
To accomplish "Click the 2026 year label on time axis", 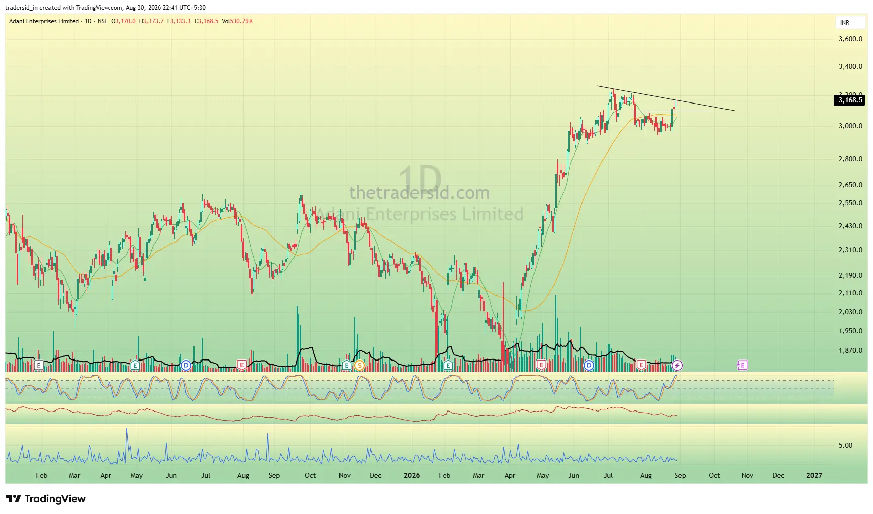I will point(412,475).
